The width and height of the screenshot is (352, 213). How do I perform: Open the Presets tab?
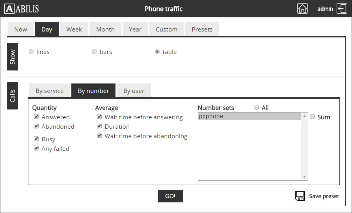(202, 29)
